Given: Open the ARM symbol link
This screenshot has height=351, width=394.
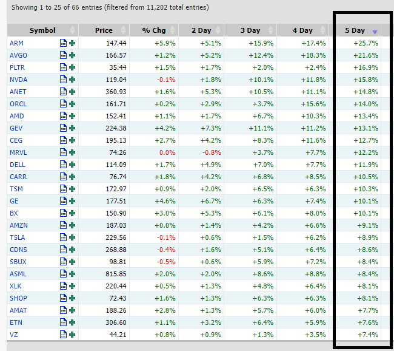Looking at the screenshot, I should [x=16, y=43].
